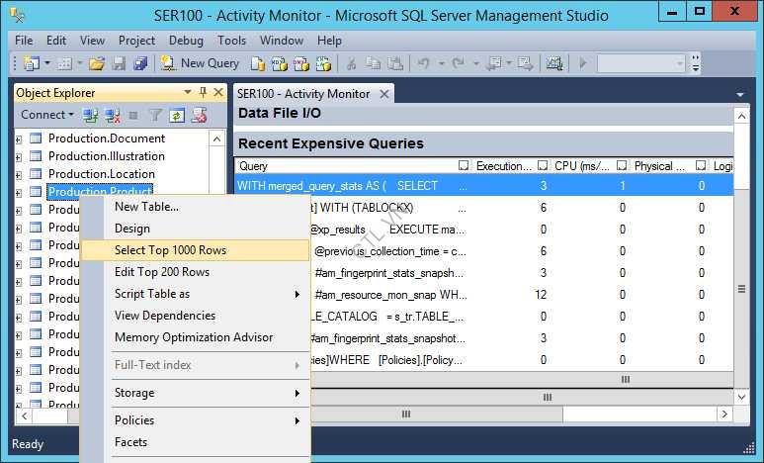Open the Tools menu

tap(232, 40)
